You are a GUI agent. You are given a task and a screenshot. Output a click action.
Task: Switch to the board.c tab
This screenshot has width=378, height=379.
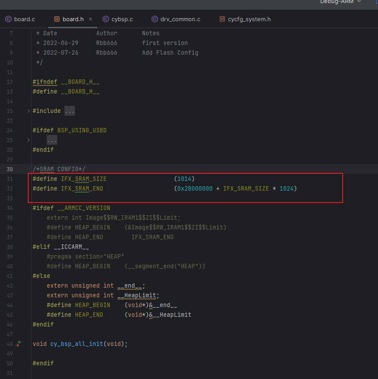coord(24,19)
